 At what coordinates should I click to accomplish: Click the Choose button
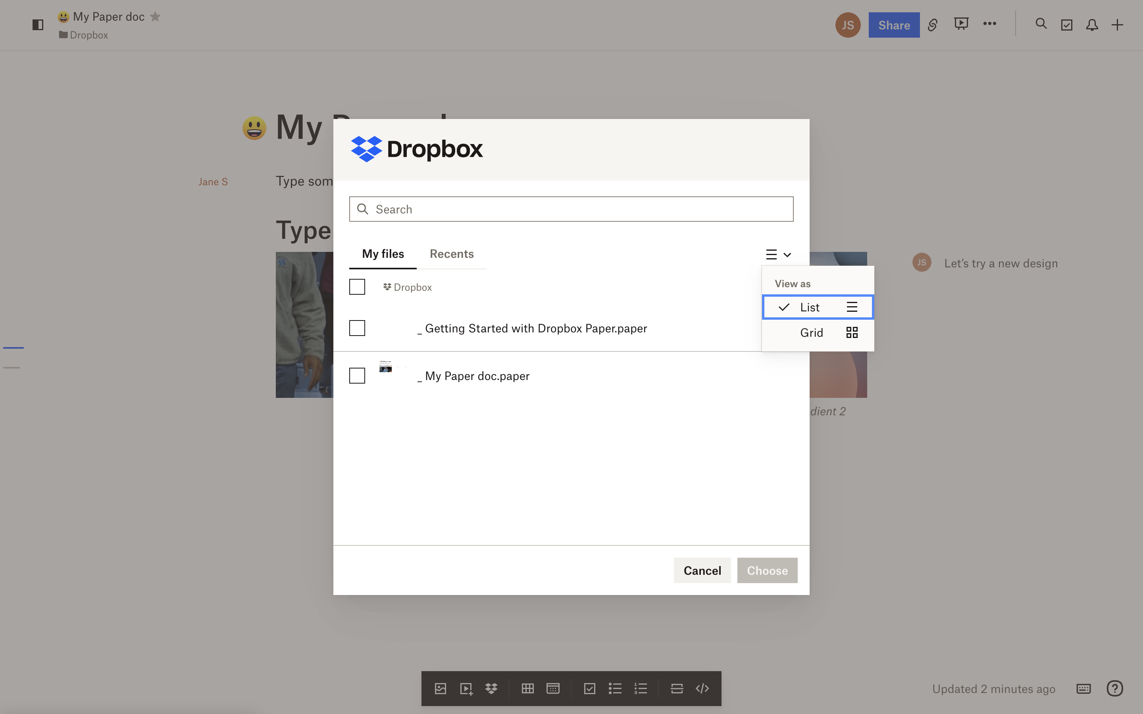pos(767,570)
